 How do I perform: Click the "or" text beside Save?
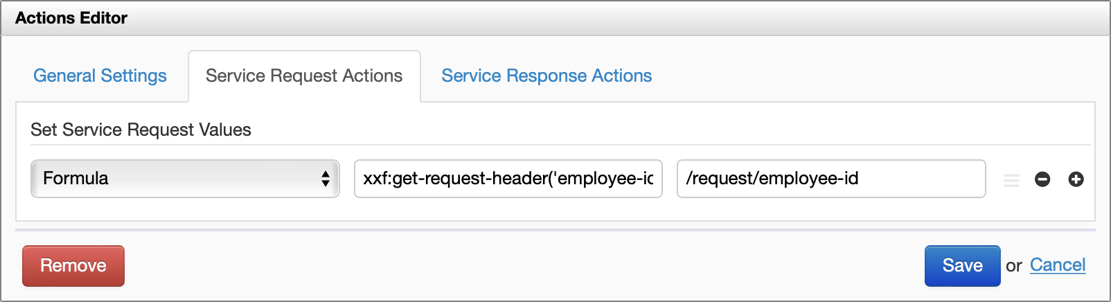tap(1013, 266)
